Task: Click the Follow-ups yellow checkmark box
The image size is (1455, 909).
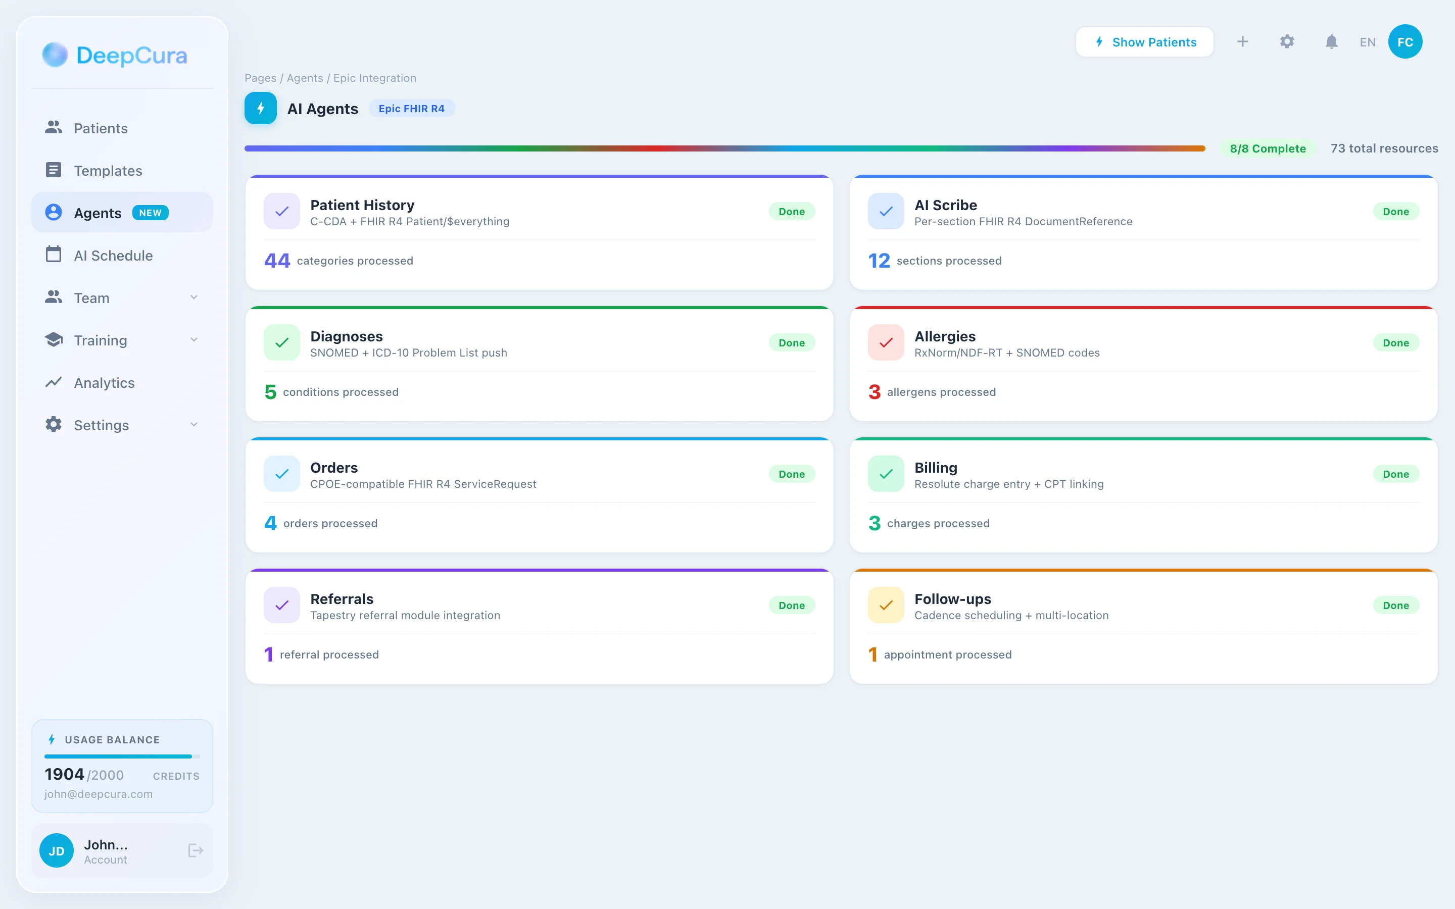Action: [x=886, y=605]
